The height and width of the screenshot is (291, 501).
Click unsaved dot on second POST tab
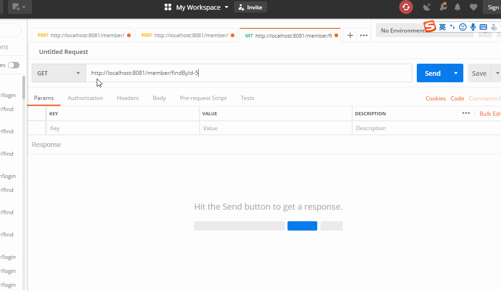[233, 35]
